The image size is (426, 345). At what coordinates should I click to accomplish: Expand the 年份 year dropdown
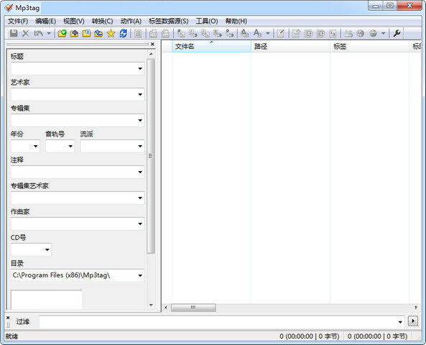[x=36, y=146]
